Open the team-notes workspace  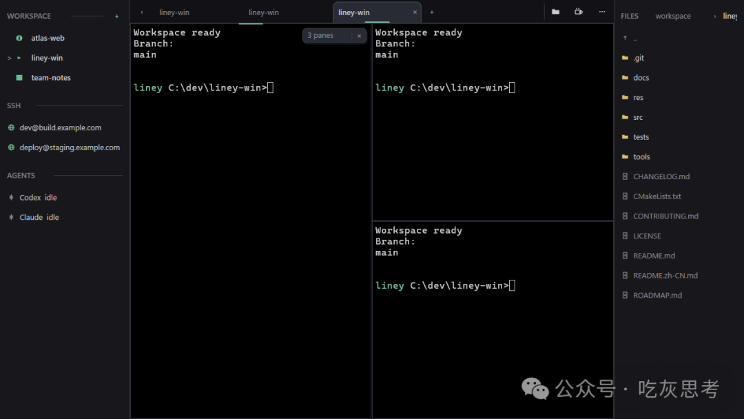tap(51, 77)
